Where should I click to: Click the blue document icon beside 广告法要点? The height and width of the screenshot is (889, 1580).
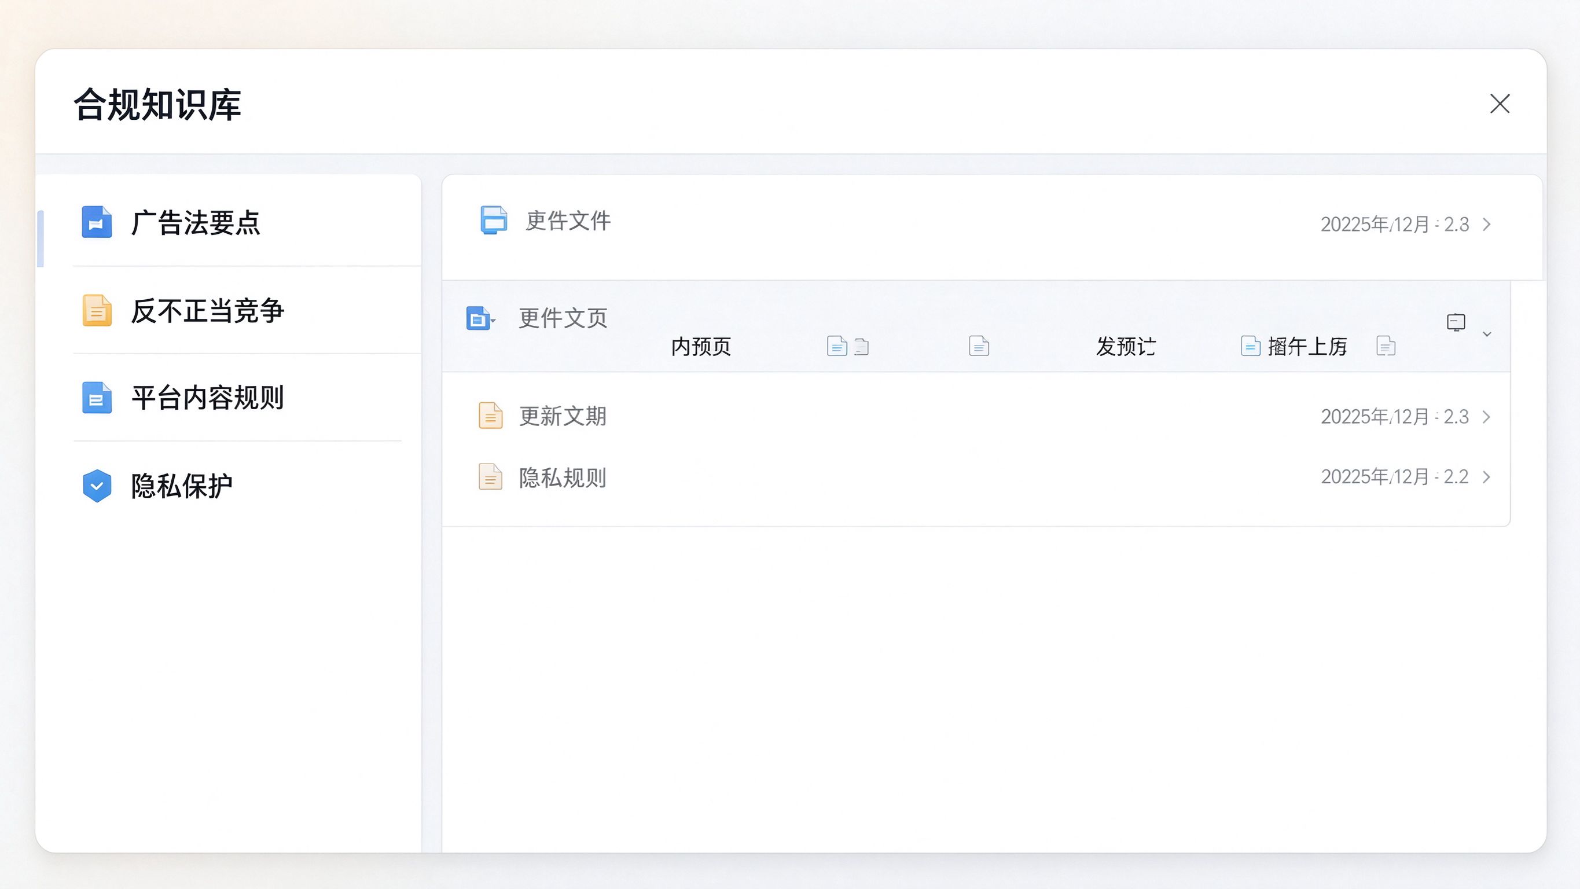[97, 222]
